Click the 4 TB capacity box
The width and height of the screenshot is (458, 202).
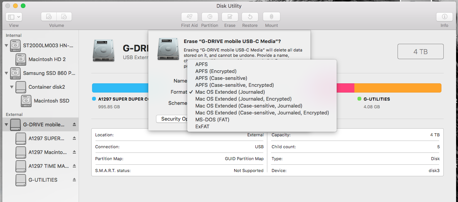pyautogui.click(x=420, y=51)
